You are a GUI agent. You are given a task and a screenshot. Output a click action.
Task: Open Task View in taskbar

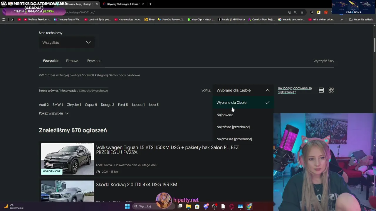click(x=180, y=206)
